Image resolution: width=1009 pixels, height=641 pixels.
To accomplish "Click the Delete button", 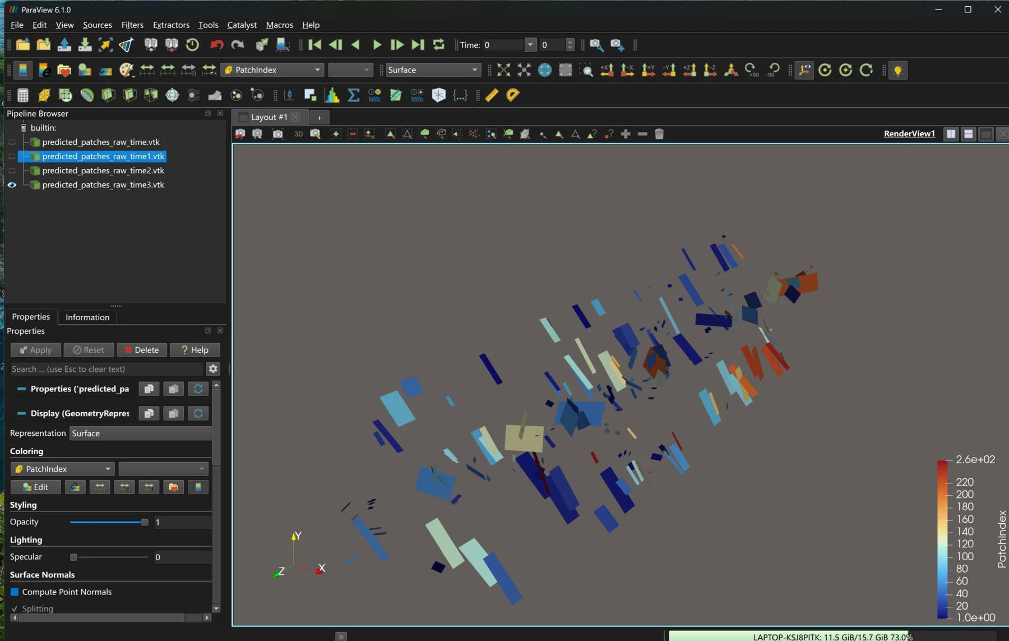I will point(141,350).
